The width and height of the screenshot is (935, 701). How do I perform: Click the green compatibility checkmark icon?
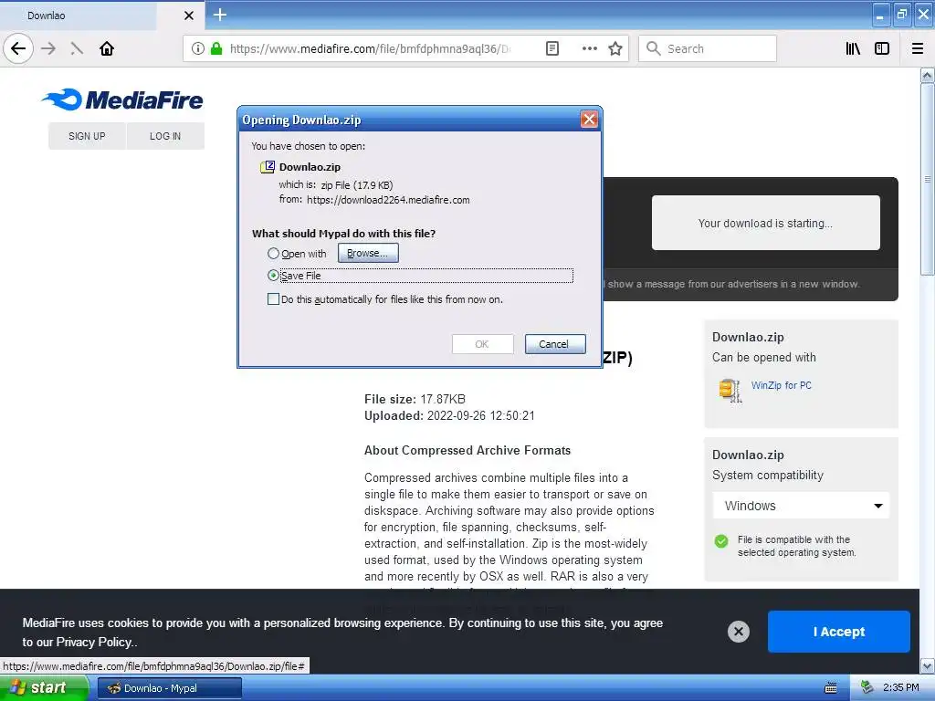(x=721, y=540)
